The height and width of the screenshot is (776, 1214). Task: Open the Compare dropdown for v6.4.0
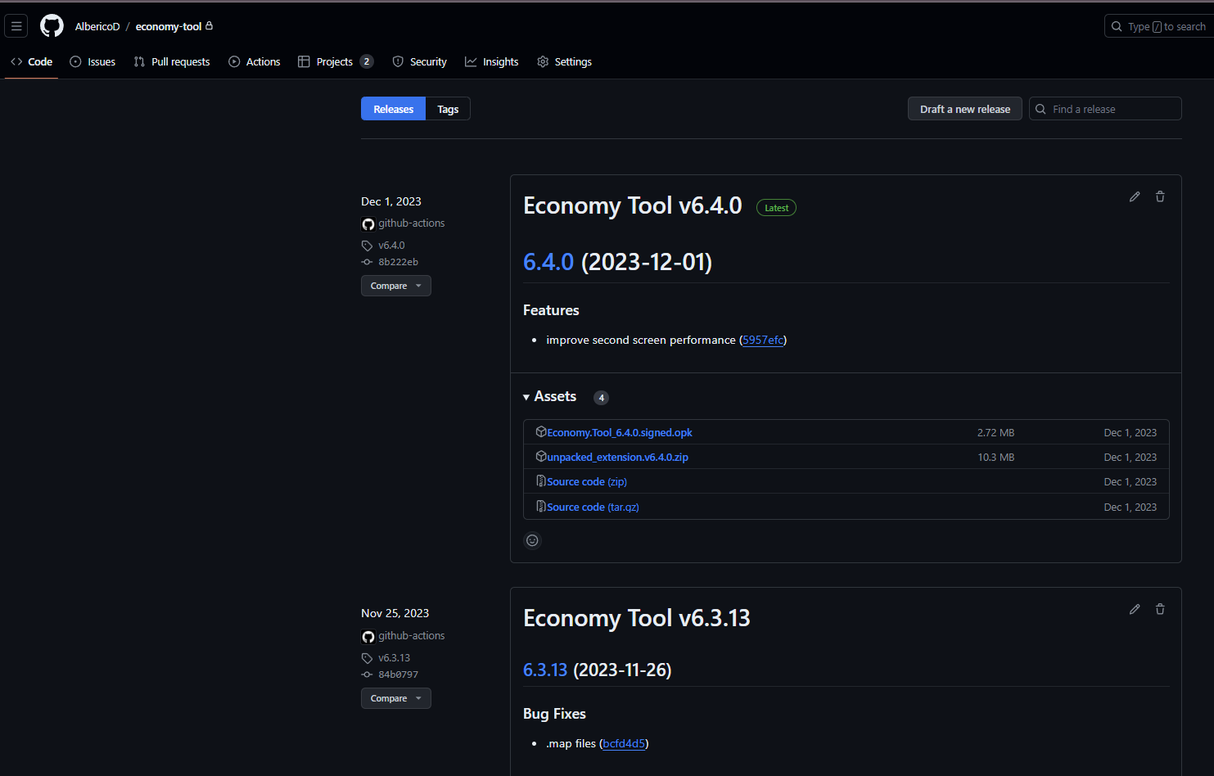(396, 286)
